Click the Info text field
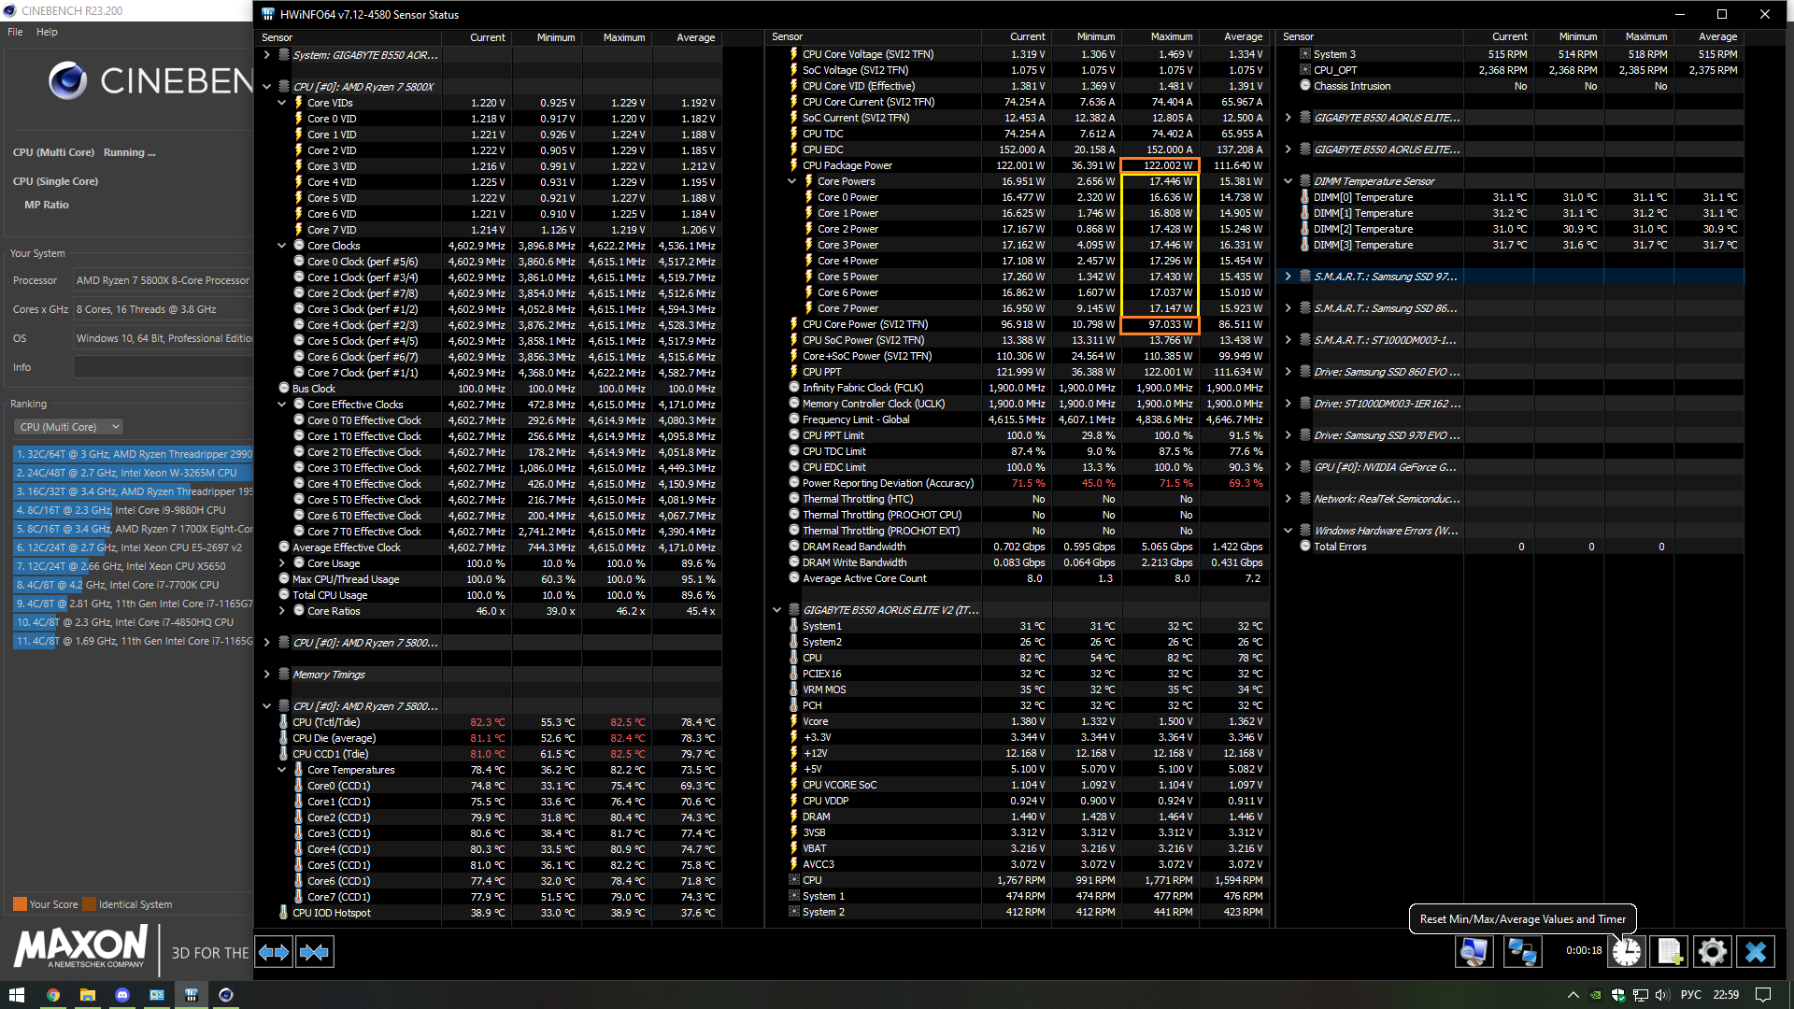Viewport: 1794px width, 1009px height. click(163, 367)
